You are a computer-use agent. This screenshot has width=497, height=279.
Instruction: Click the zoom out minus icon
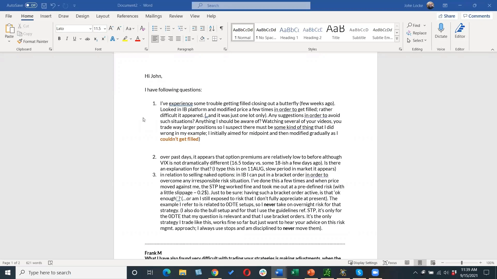(442, 263)
